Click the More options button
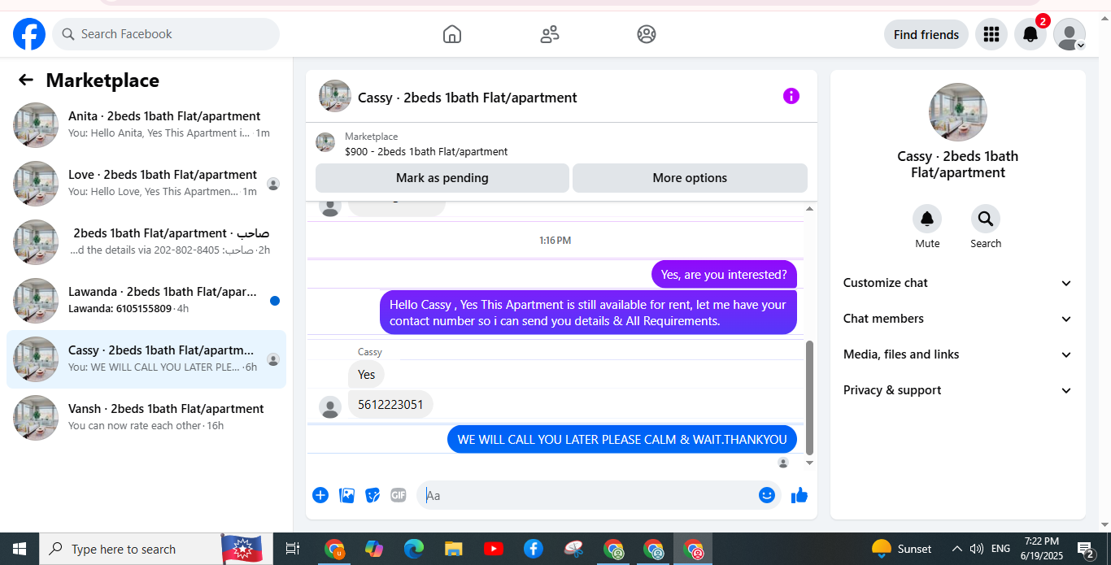The image size is (1111, 565). [x=690, y=178]
